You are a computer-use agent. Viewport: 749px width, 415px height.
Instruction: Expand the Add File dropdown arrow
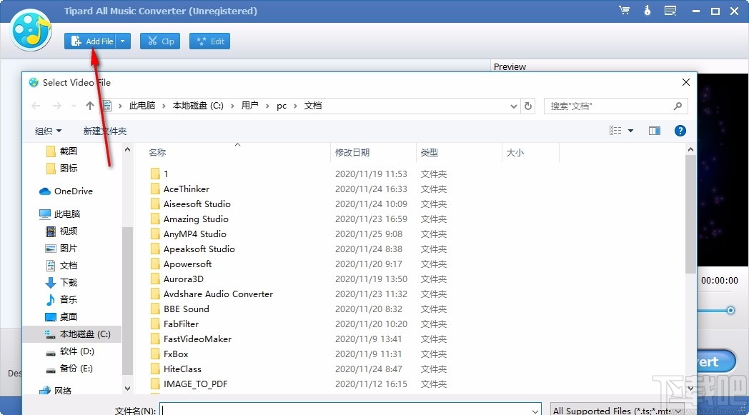(121, 41)
